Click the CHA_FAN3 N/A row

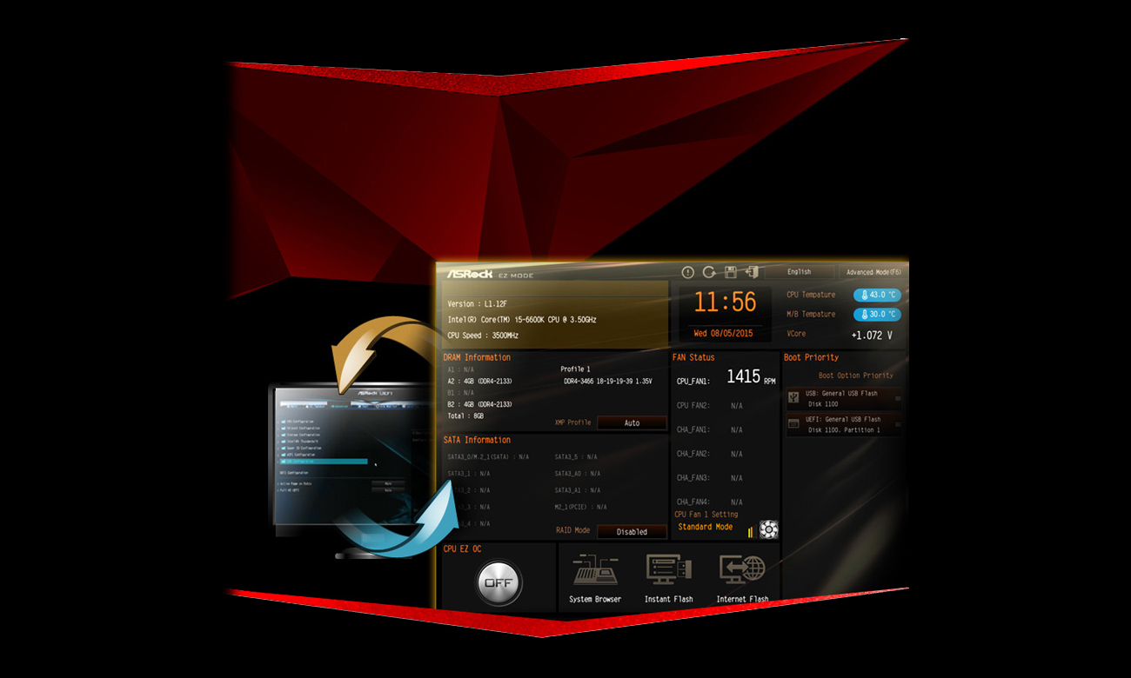(710, 478)
